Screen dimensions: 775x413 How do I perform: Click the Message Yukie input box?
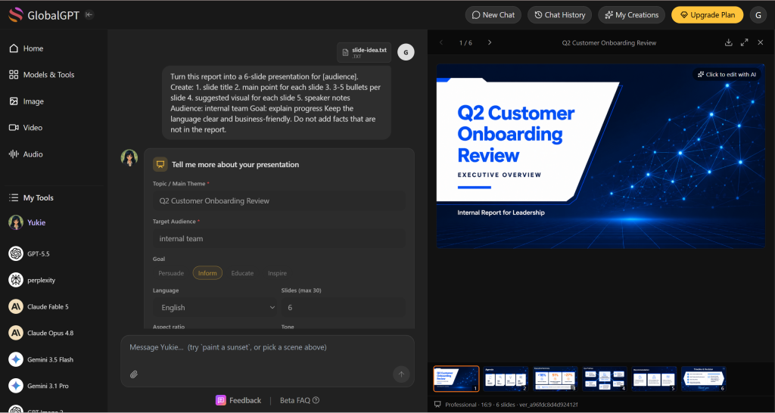pos(267,347)
